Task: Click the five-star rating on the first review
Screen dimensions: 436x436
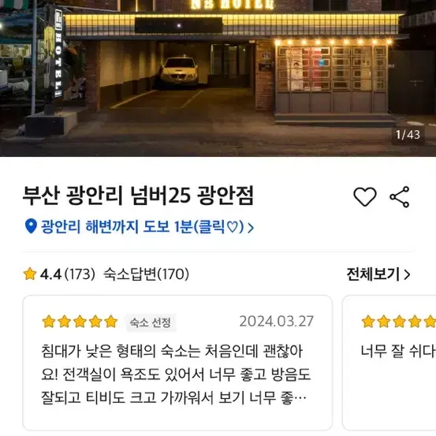Action: point(80,322)
